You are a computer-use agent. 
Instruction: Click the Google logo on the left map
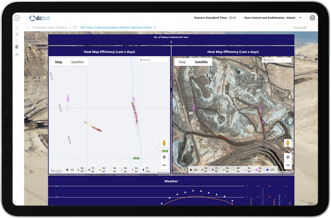56,171
